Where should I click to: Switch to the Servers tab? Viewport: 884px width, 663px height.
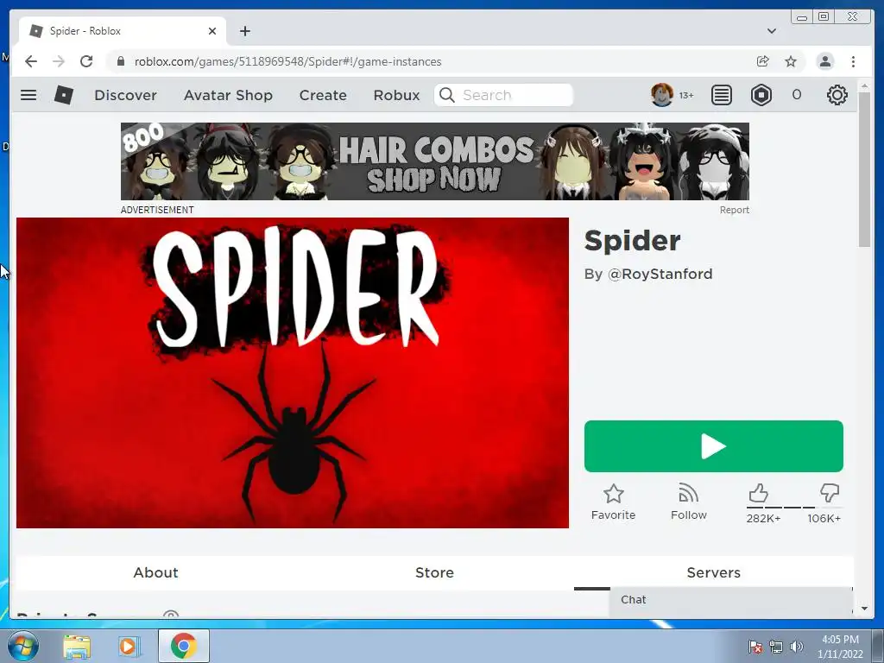coord(713,572)
